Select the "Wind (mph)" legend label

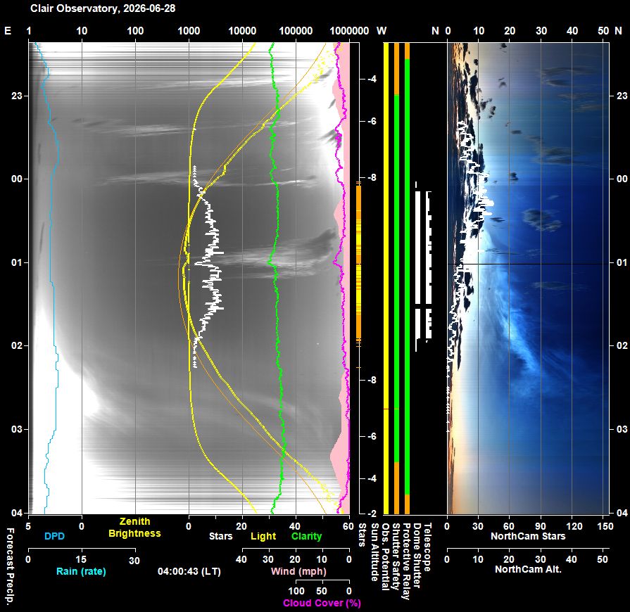point(298,571)
